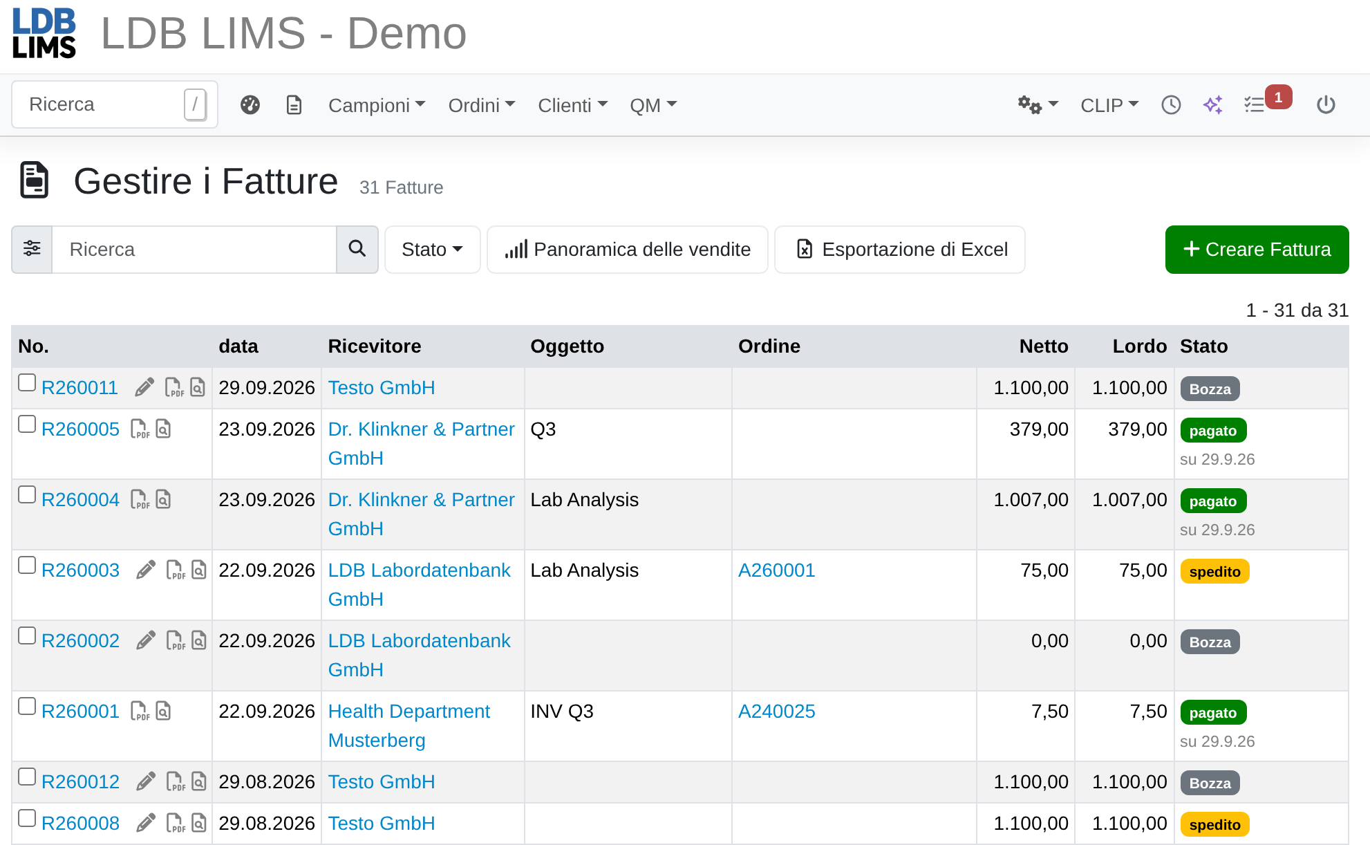Expand the QM menu
The image size is (1370, 845).
pyautogui.click(x=653, y=105)
